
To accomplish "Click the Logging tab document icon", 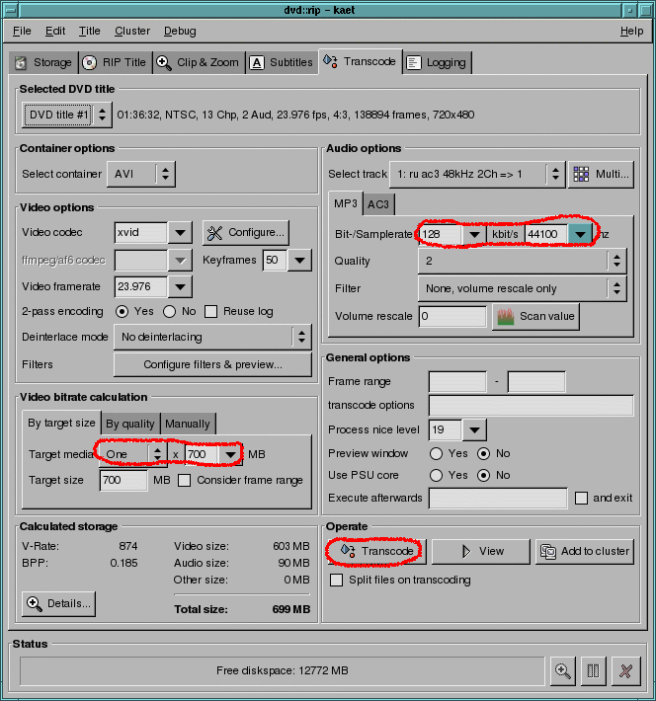I will tap(414, 62).
